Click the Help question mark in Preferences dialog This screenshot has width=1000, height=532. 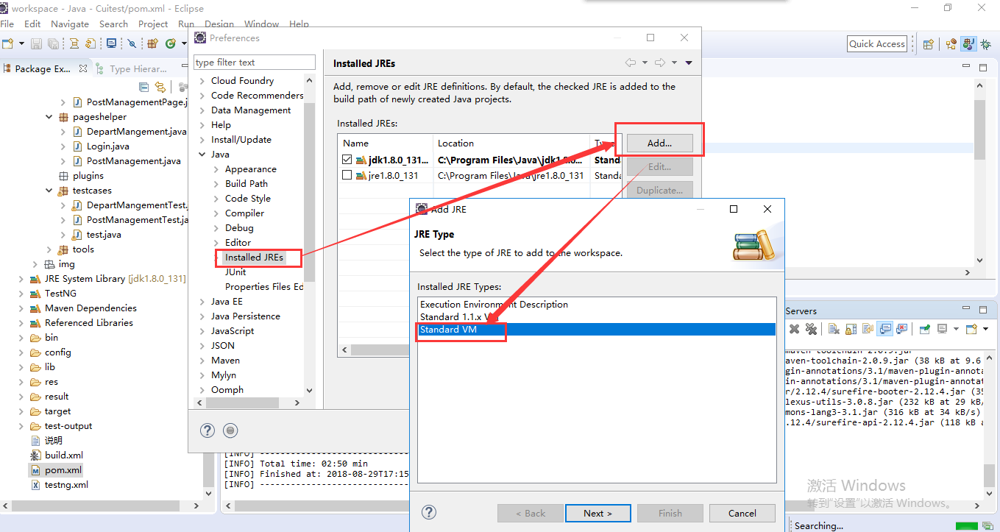tap(208, 430)
